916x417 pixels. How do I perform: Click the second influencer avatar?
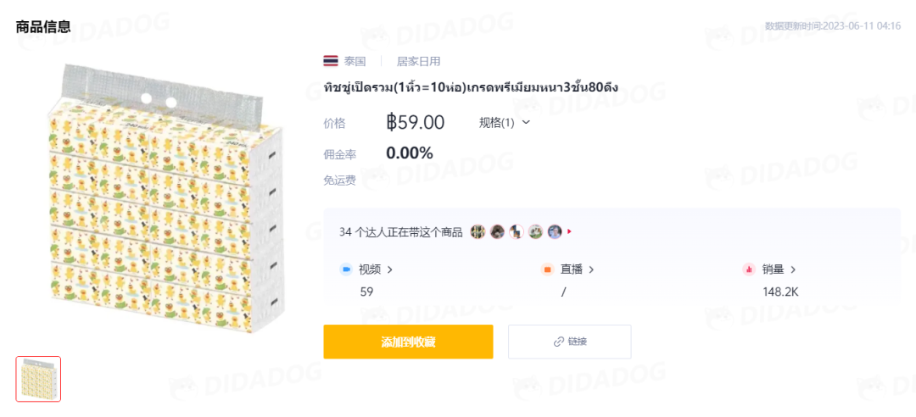pos(497,232)
